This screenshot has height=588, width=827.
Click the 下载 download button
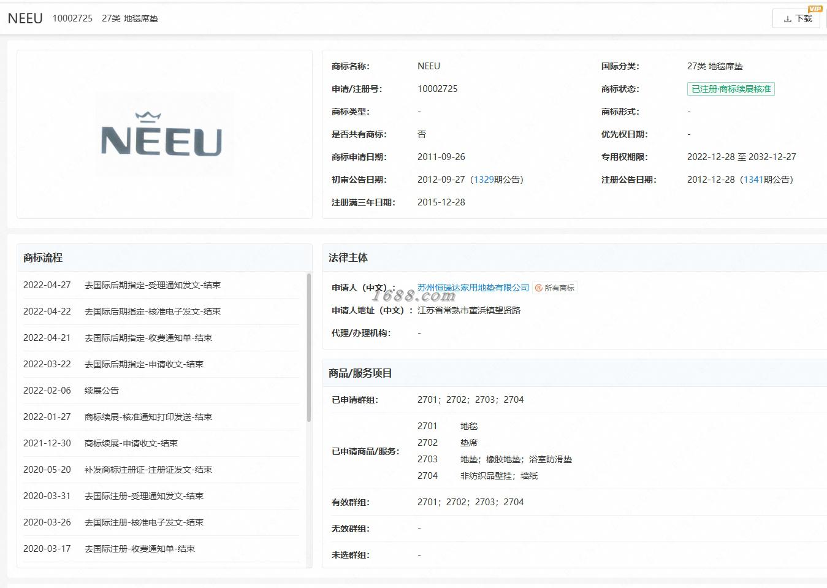pyautogui.click(x=796, y=18)
